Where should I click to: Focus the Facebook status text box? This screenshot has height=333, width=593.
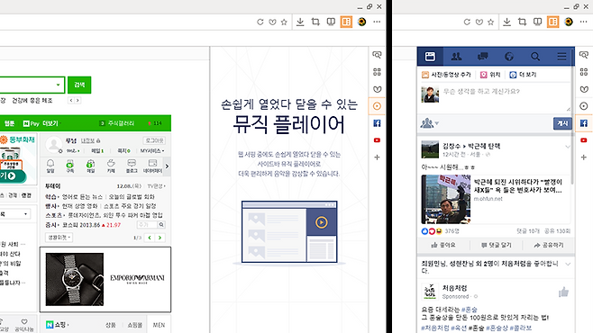(x=506, y=97)
